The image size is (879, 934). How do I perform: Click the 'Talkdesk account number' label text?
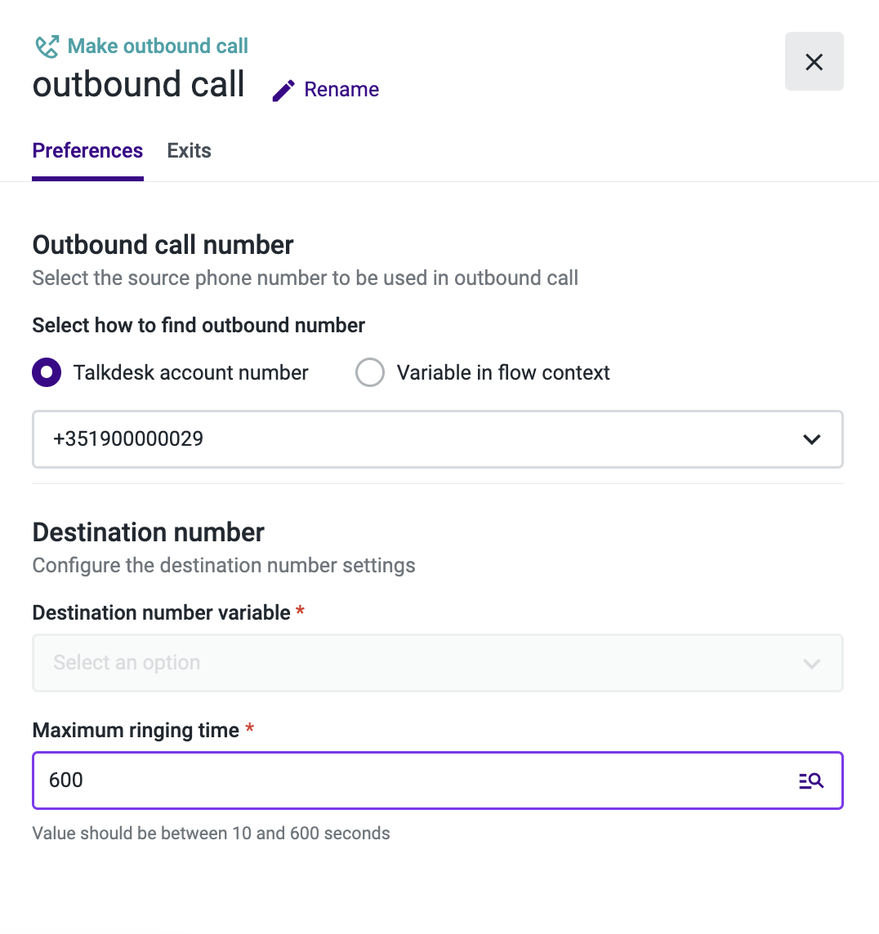tap(190, 373)
